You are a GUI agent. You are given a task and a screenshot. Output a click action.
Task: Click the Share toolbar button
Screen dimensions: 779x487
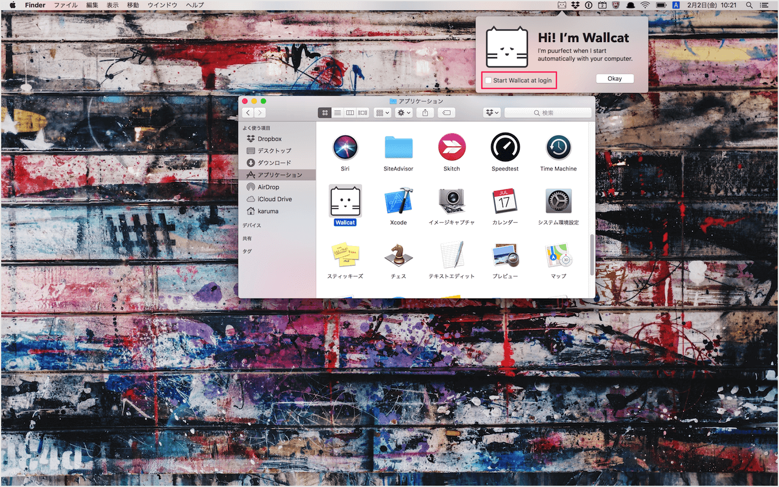pos(425,113)
